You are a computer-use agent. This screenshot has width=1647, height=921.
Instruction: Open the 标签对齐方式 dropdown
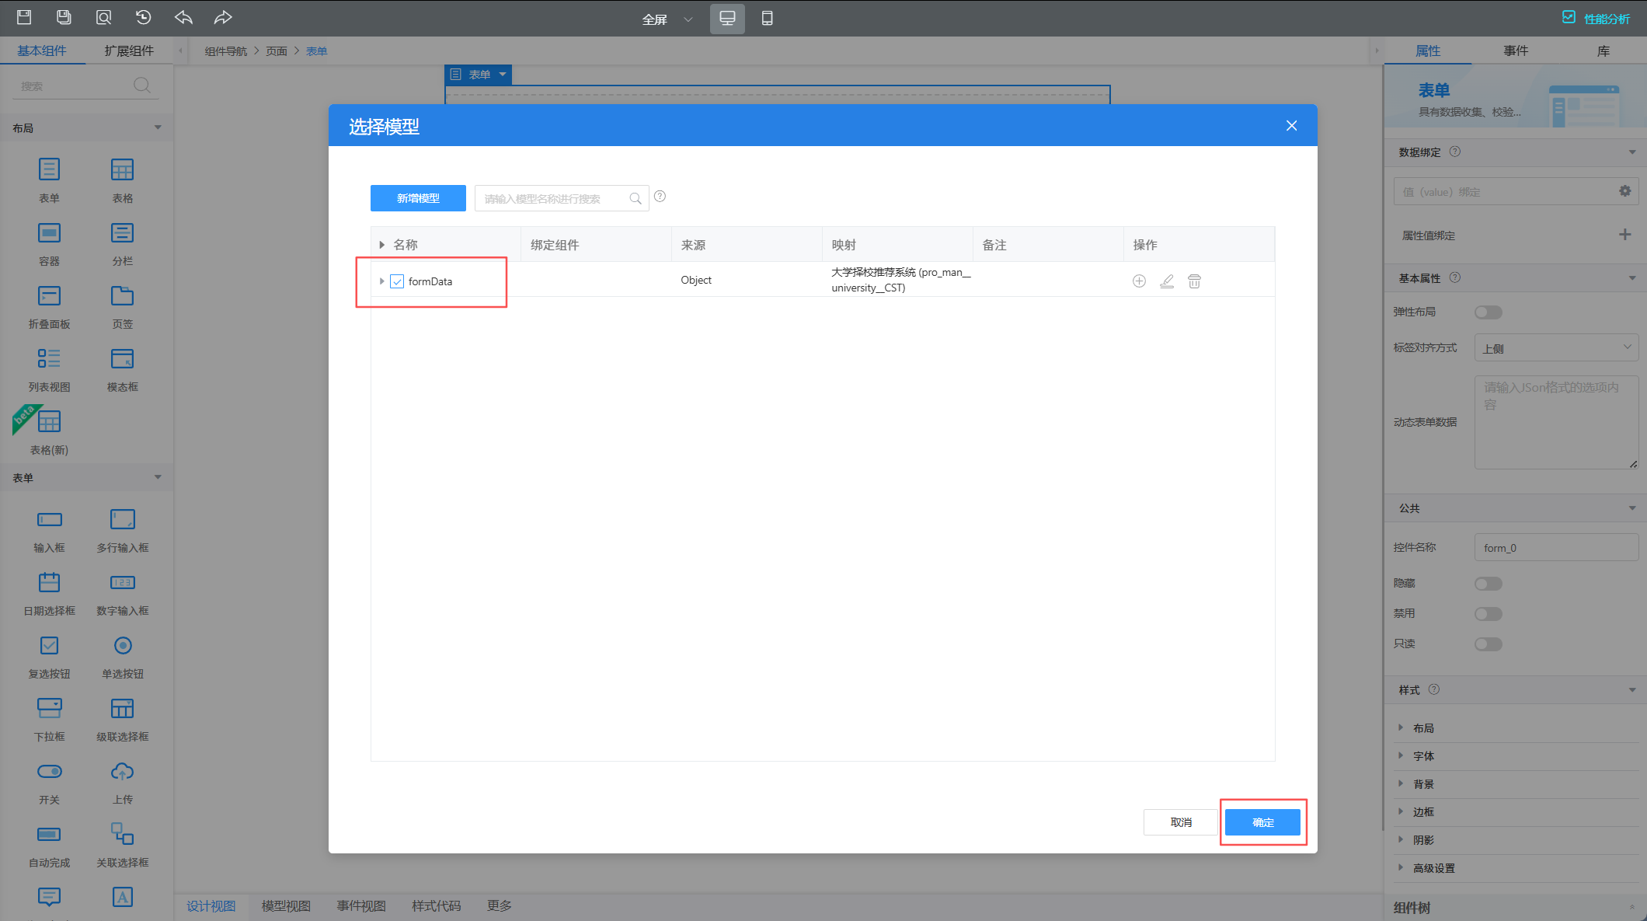point(1556,348)
